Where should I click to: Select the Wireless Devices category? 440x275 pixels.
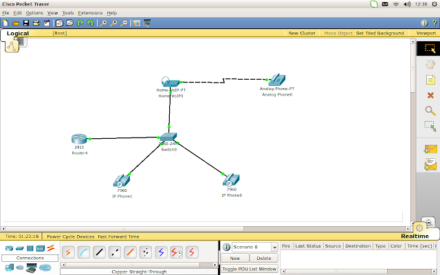click(41, 248)
